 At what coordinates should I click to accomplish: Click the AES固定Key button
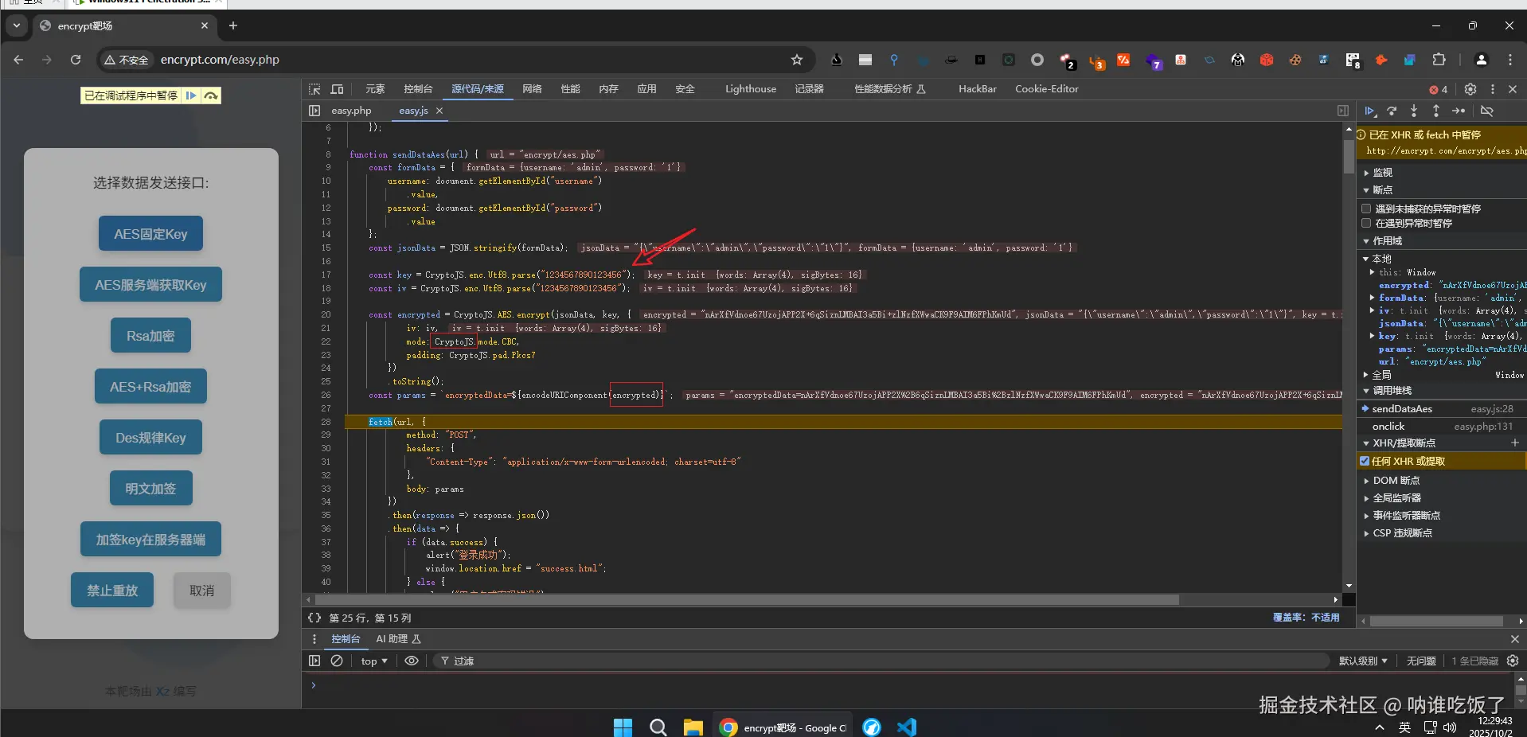pos(150,234)
